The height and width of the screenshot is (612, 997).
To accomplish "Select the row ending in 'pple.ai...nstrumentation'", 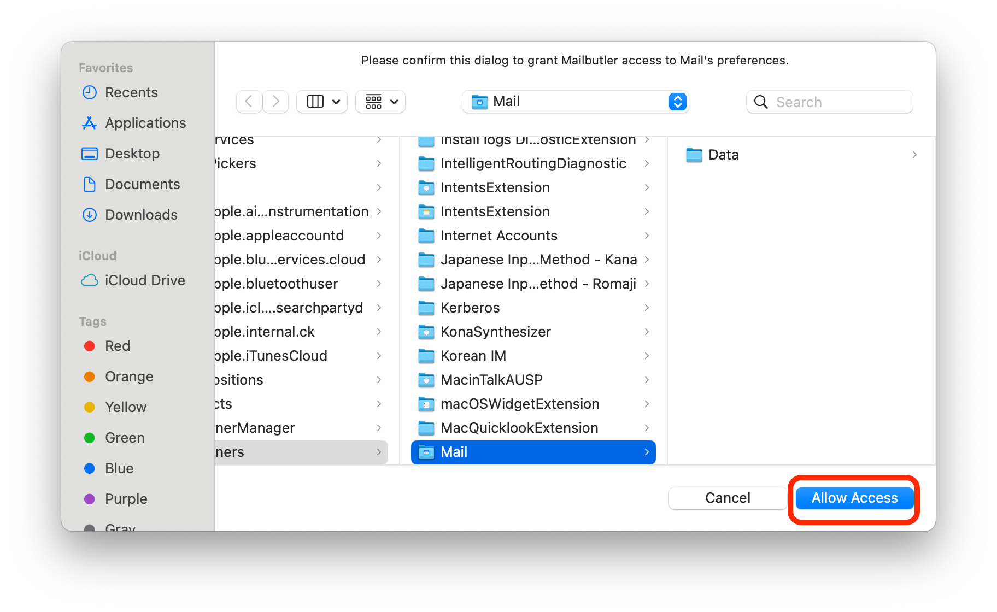I will (x=301, y=211).
